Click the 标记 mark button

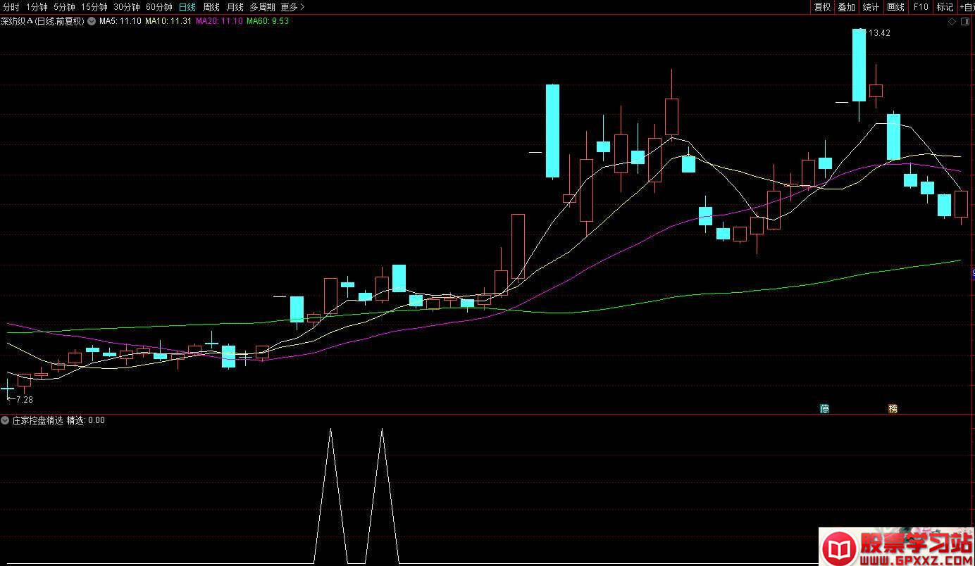tap(945, 7)
